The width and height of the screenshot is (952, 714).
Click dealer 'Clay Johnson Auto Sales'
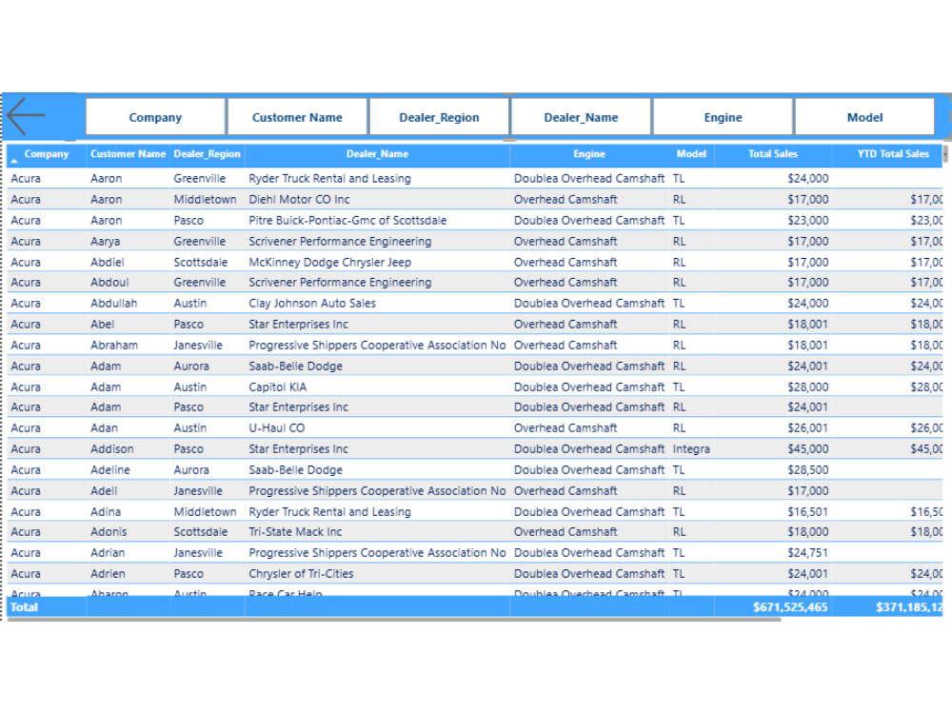(x=312, y=304)
